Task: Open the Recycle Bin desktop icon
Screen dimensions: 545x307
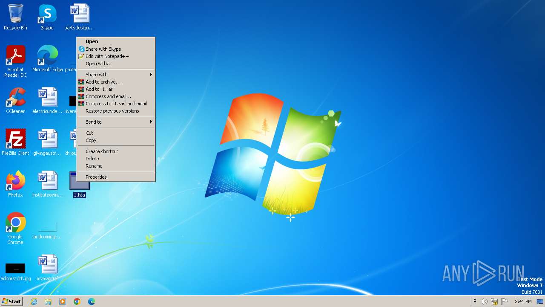Action: click(x=15, y=17)
